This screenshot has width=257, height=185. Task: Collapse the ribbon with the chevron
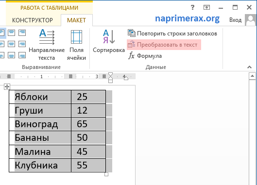coord(249,67)
